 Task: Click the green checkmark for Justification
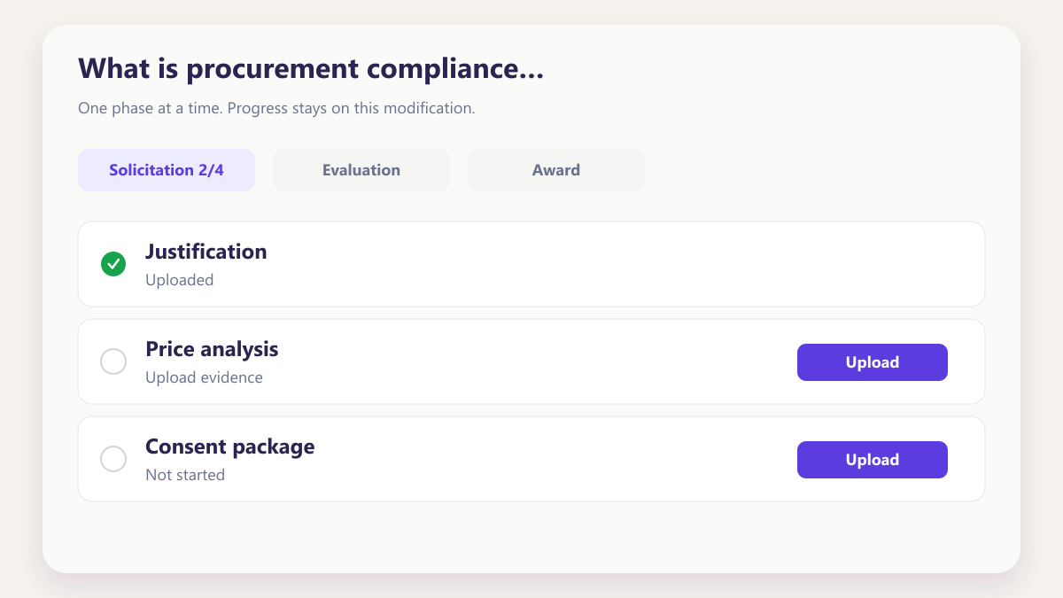[x=113, y=264]
